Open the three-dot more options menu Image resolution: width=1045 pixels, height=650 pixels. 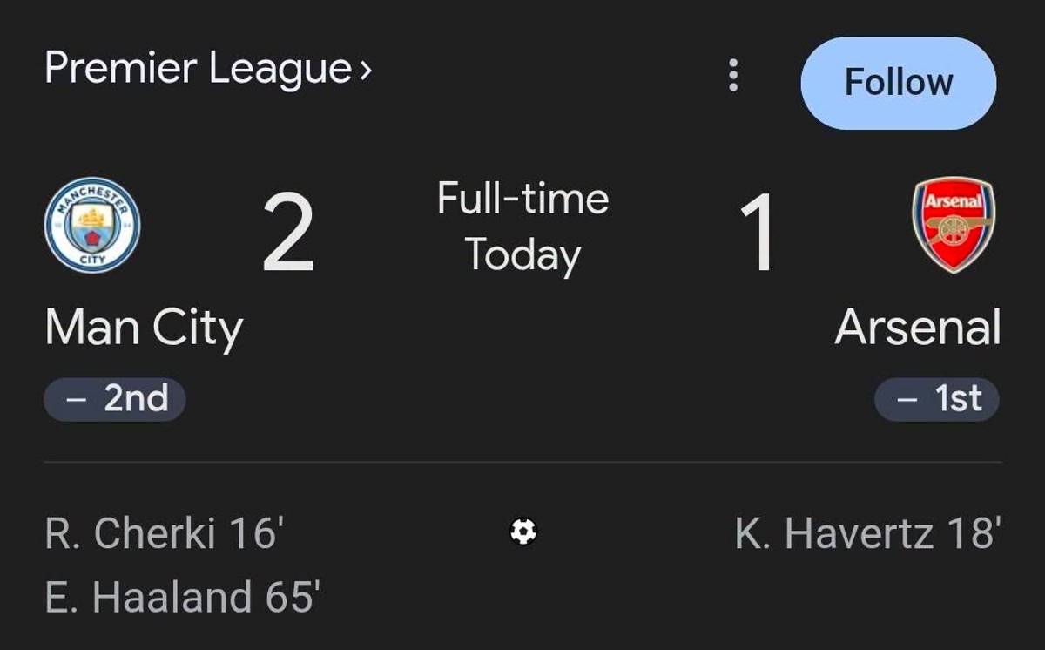point(733,76)
